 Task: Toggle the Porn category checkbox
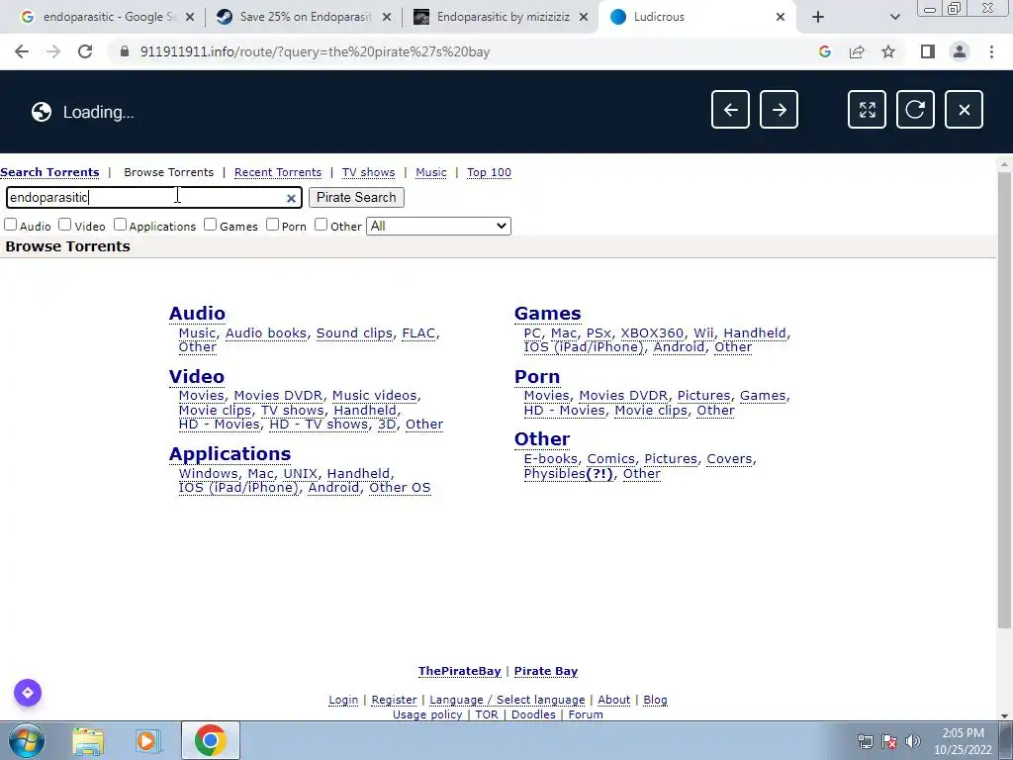click(x=273, y=225)
